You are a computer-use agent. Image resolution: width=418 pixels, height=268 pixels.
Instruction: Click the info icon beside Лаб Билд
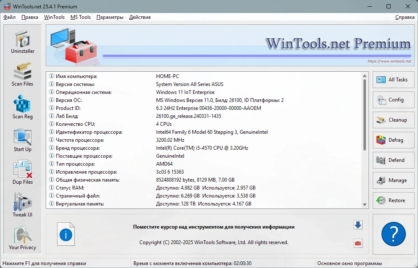(x=52, y=116)
